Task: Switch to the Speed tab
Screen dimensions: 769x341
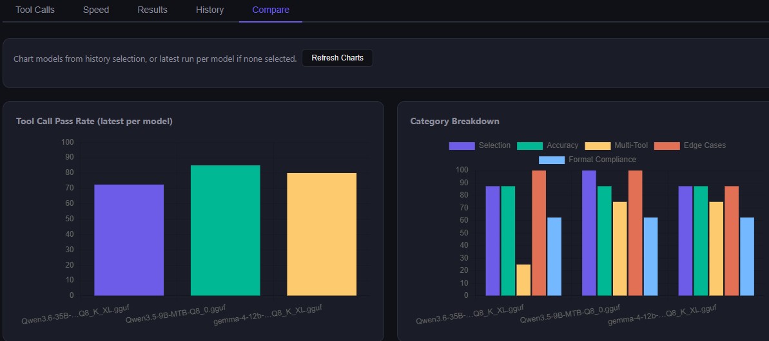Action: pyautogui.click(x=96, y=10)
